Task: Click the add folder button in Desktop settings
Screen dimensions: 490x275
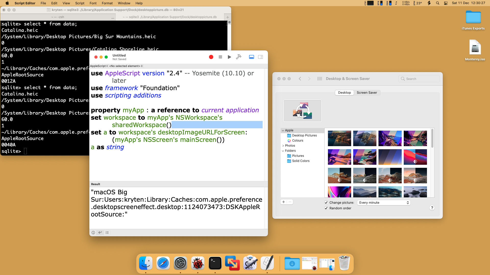Action: tap(284, 202)
